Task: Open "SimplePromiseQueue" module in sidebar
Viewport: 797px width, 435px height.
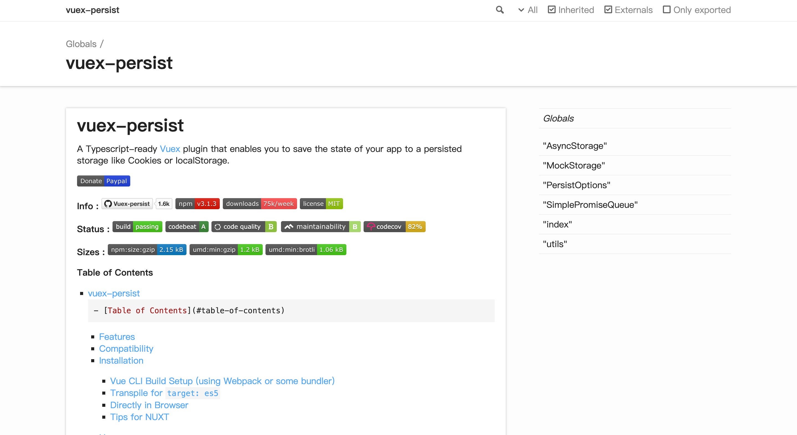Action: pyautogui.click(x=590, y=205)
